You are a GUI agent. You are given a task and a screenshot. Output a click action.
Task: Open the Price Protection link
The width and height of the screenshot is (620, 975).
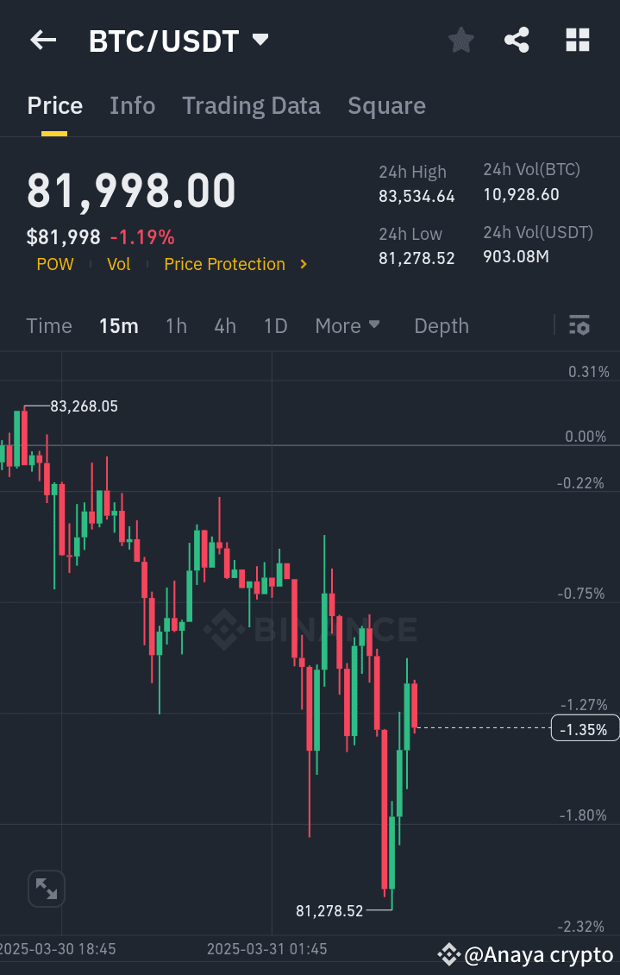(x=224, y=264)
